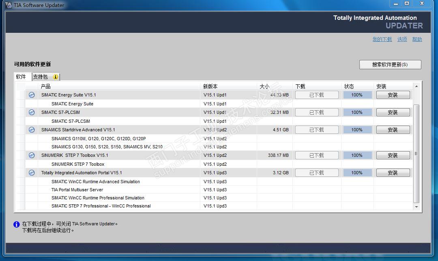Click the 搜索软件更新(S) button
The image size is (438, 261).
(390, 64)
